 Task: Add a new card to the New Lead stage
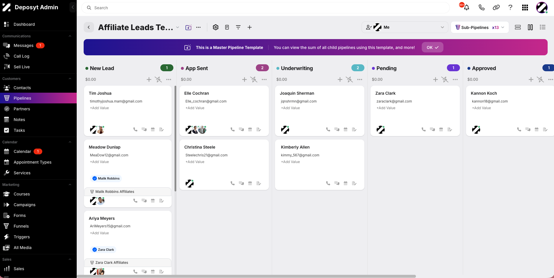[x=149, y=79]
